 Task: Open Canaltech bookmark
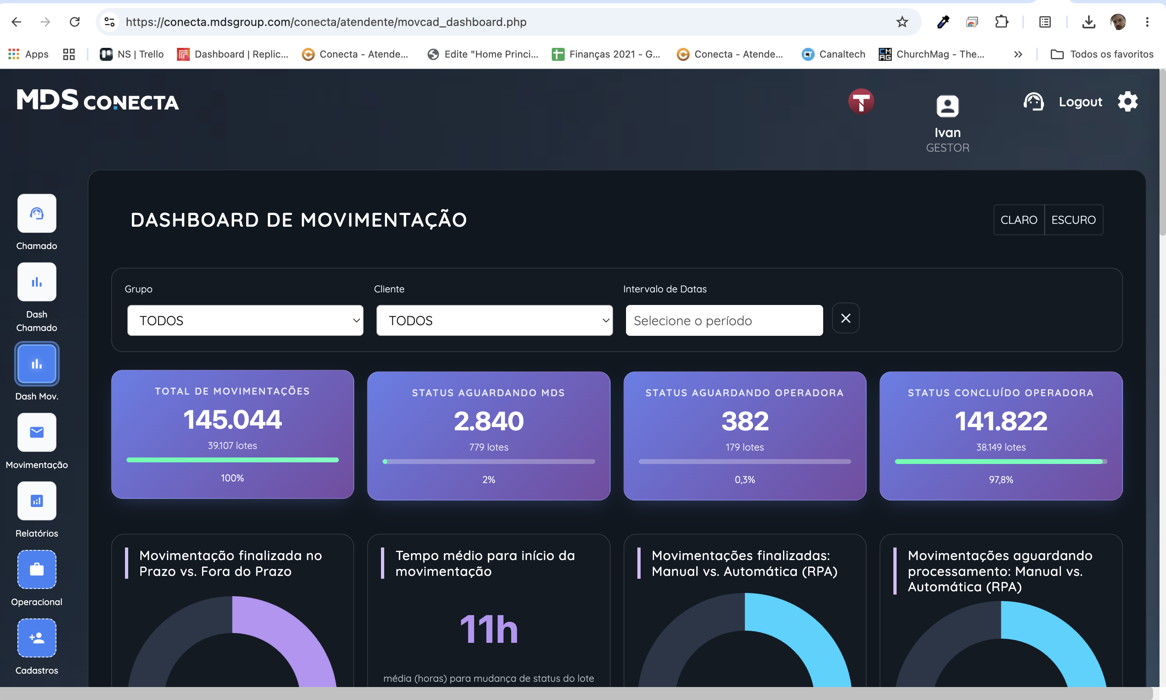(x=833, y=54)
